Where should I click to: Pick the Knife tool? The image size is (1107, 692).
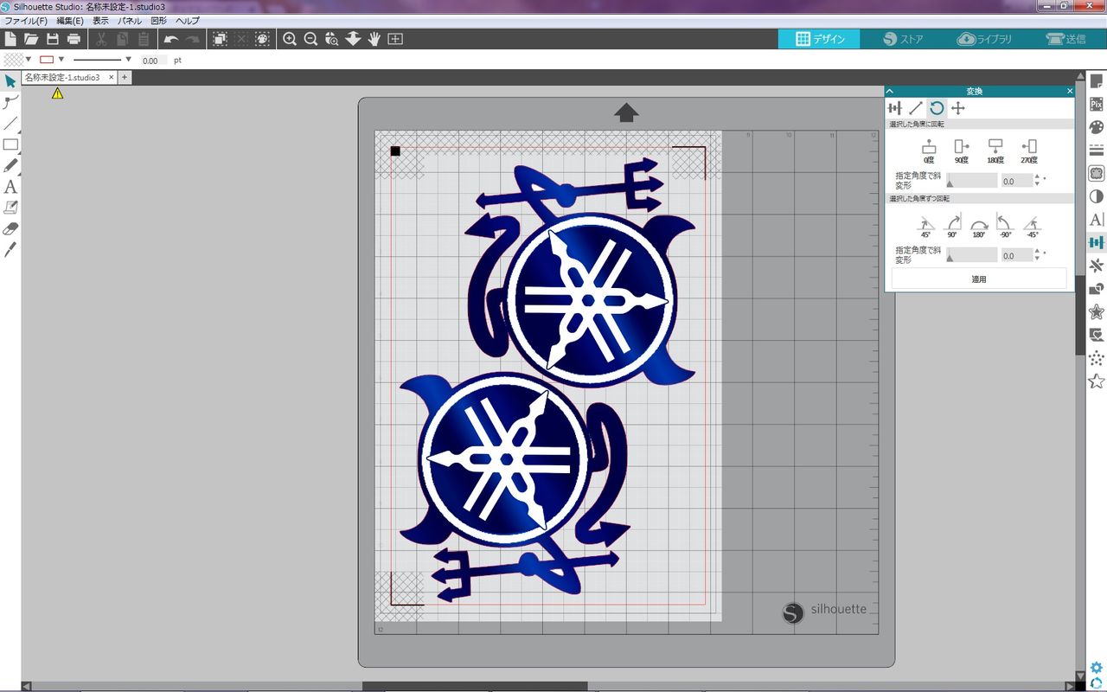click(x=10, y=250)
